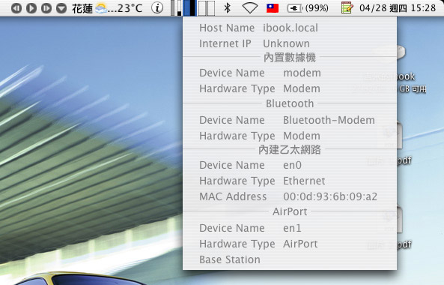
Task: Select the MAC Address row label
Action: pyautogui.click(x=233, y=196)
